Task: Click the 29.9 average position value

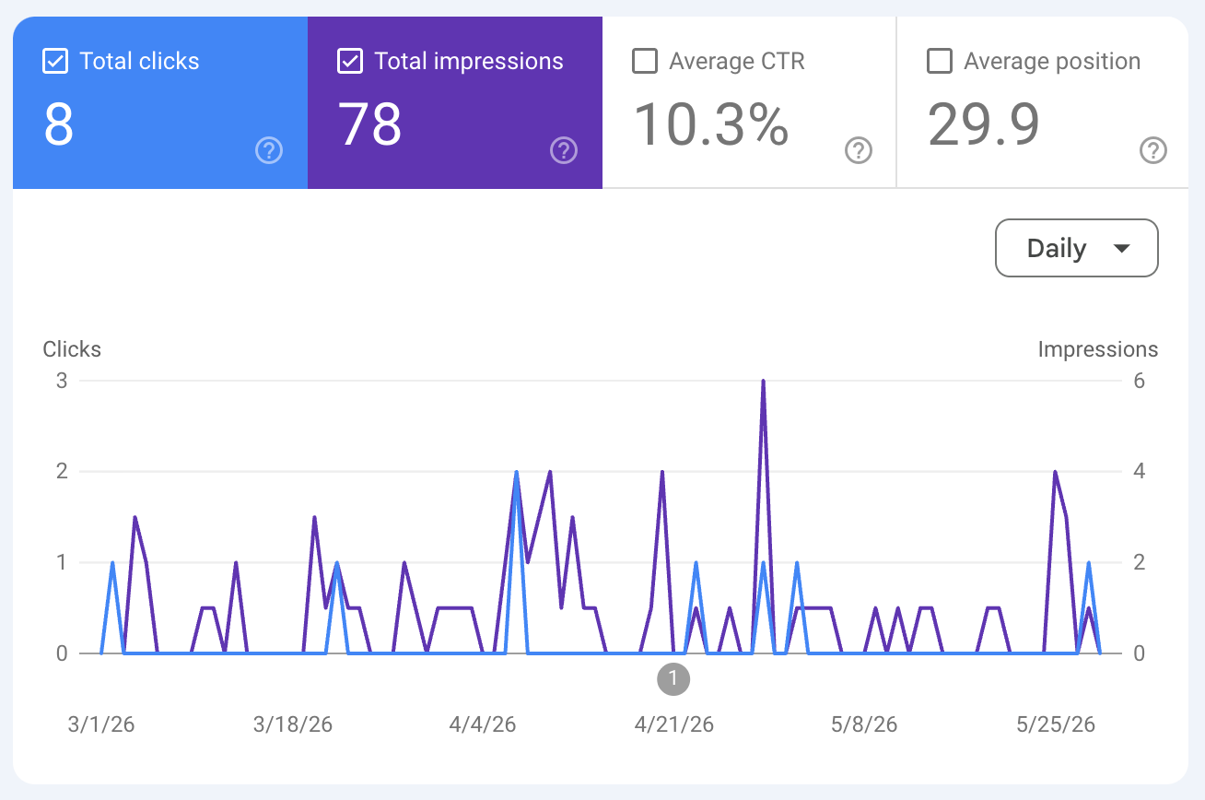Action: point(984,124)
